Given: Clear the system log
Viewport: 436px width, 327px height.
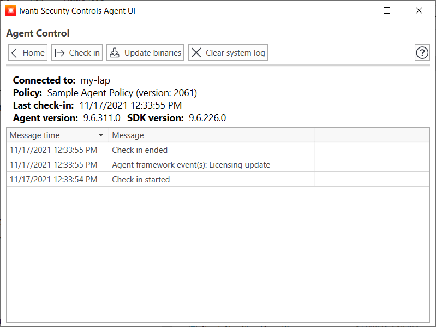Looking at the screenshot, I should 228,52.
